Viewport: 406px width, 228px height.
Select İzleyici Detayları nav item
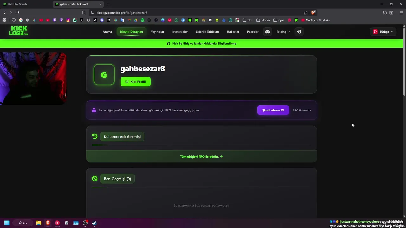(131, 32)
